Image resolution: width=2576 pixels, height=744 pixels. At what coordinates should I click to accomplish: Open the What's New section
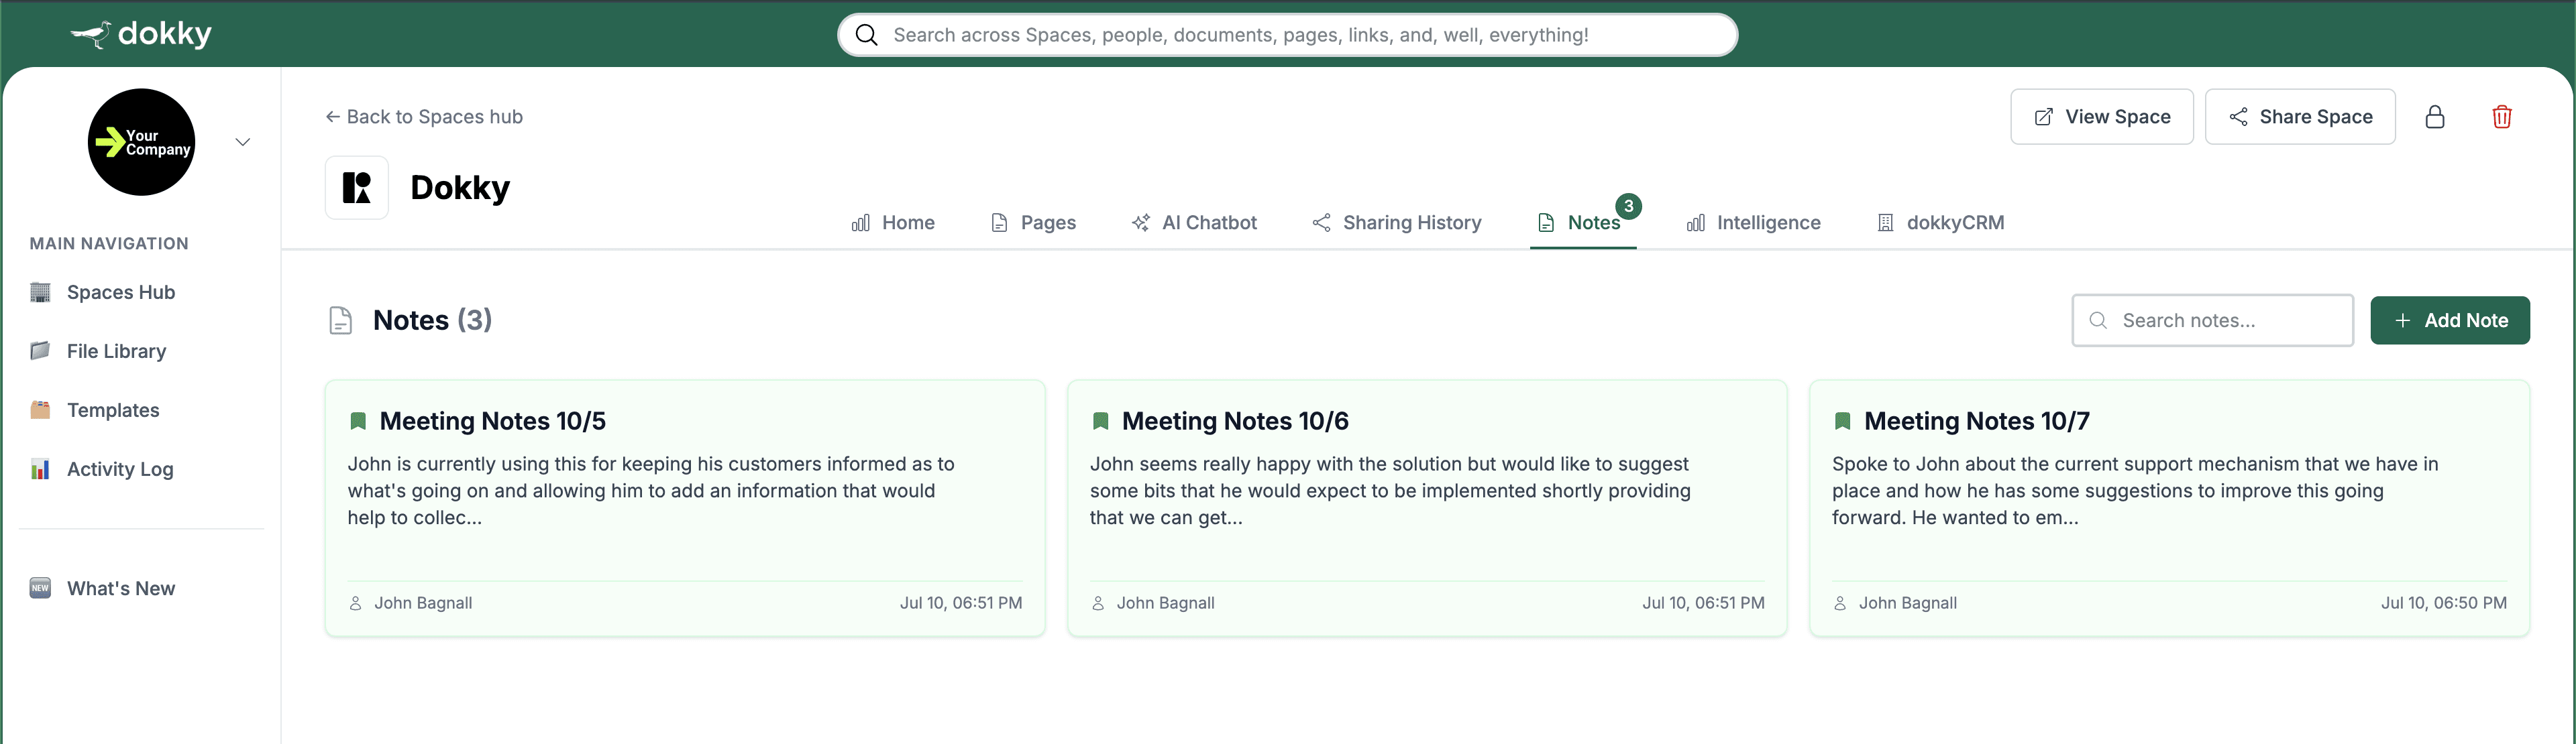120,588
